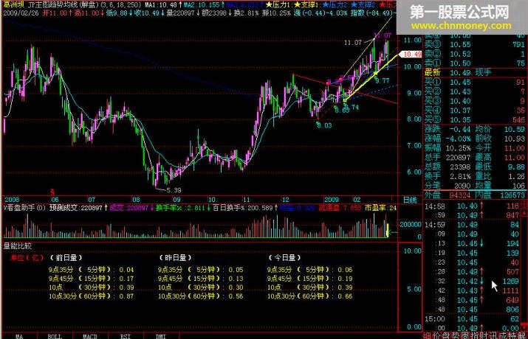Open the MACD indicator tab
The height and width of the screenshot is (339, 528).
click(90, 336)
